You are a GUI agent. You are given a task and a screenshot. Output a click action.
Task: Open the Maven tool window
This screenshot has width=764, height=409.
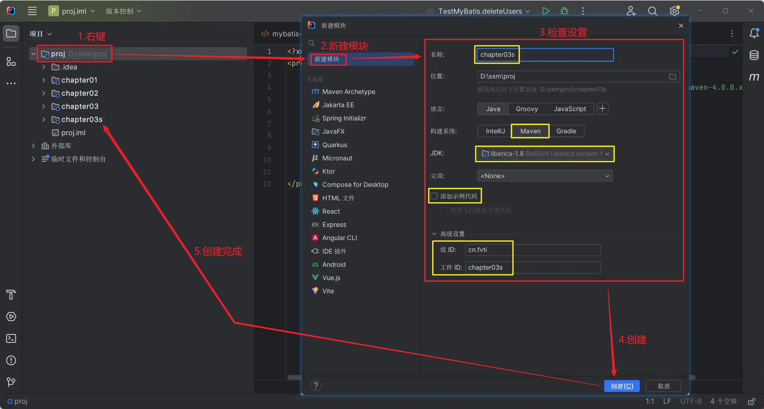[754, 77]
